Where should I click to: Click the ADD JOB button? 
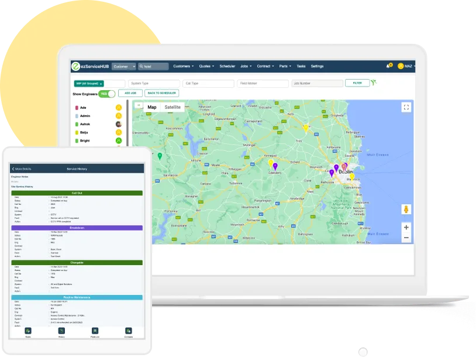point(130,93)
